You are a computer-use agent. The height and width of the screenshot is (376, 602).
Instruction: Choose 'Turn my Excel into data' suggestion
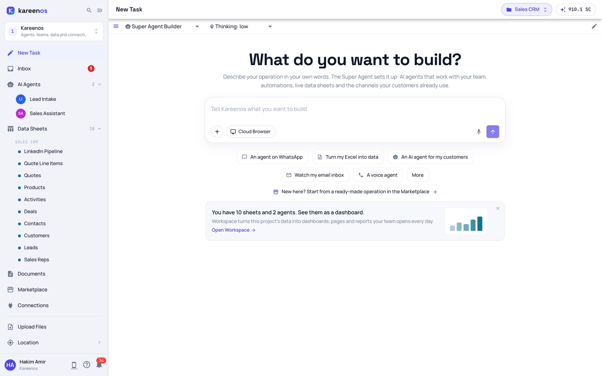[348, 157]
